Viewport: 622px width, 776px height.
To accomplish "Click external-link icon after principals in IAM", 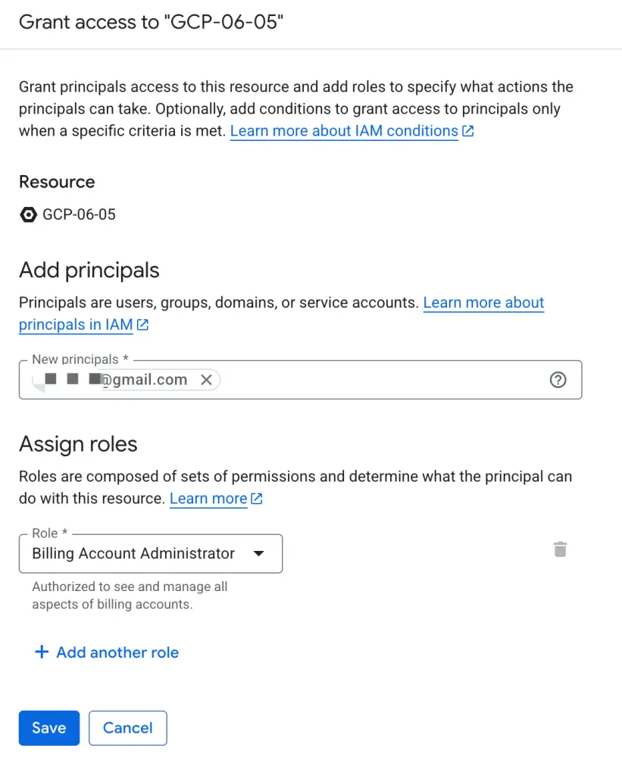I will tap(142, 325).
